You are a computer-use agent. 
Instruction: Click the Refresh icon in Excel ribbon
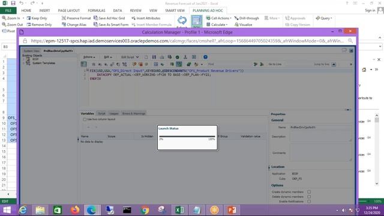(x=182, y=22)
